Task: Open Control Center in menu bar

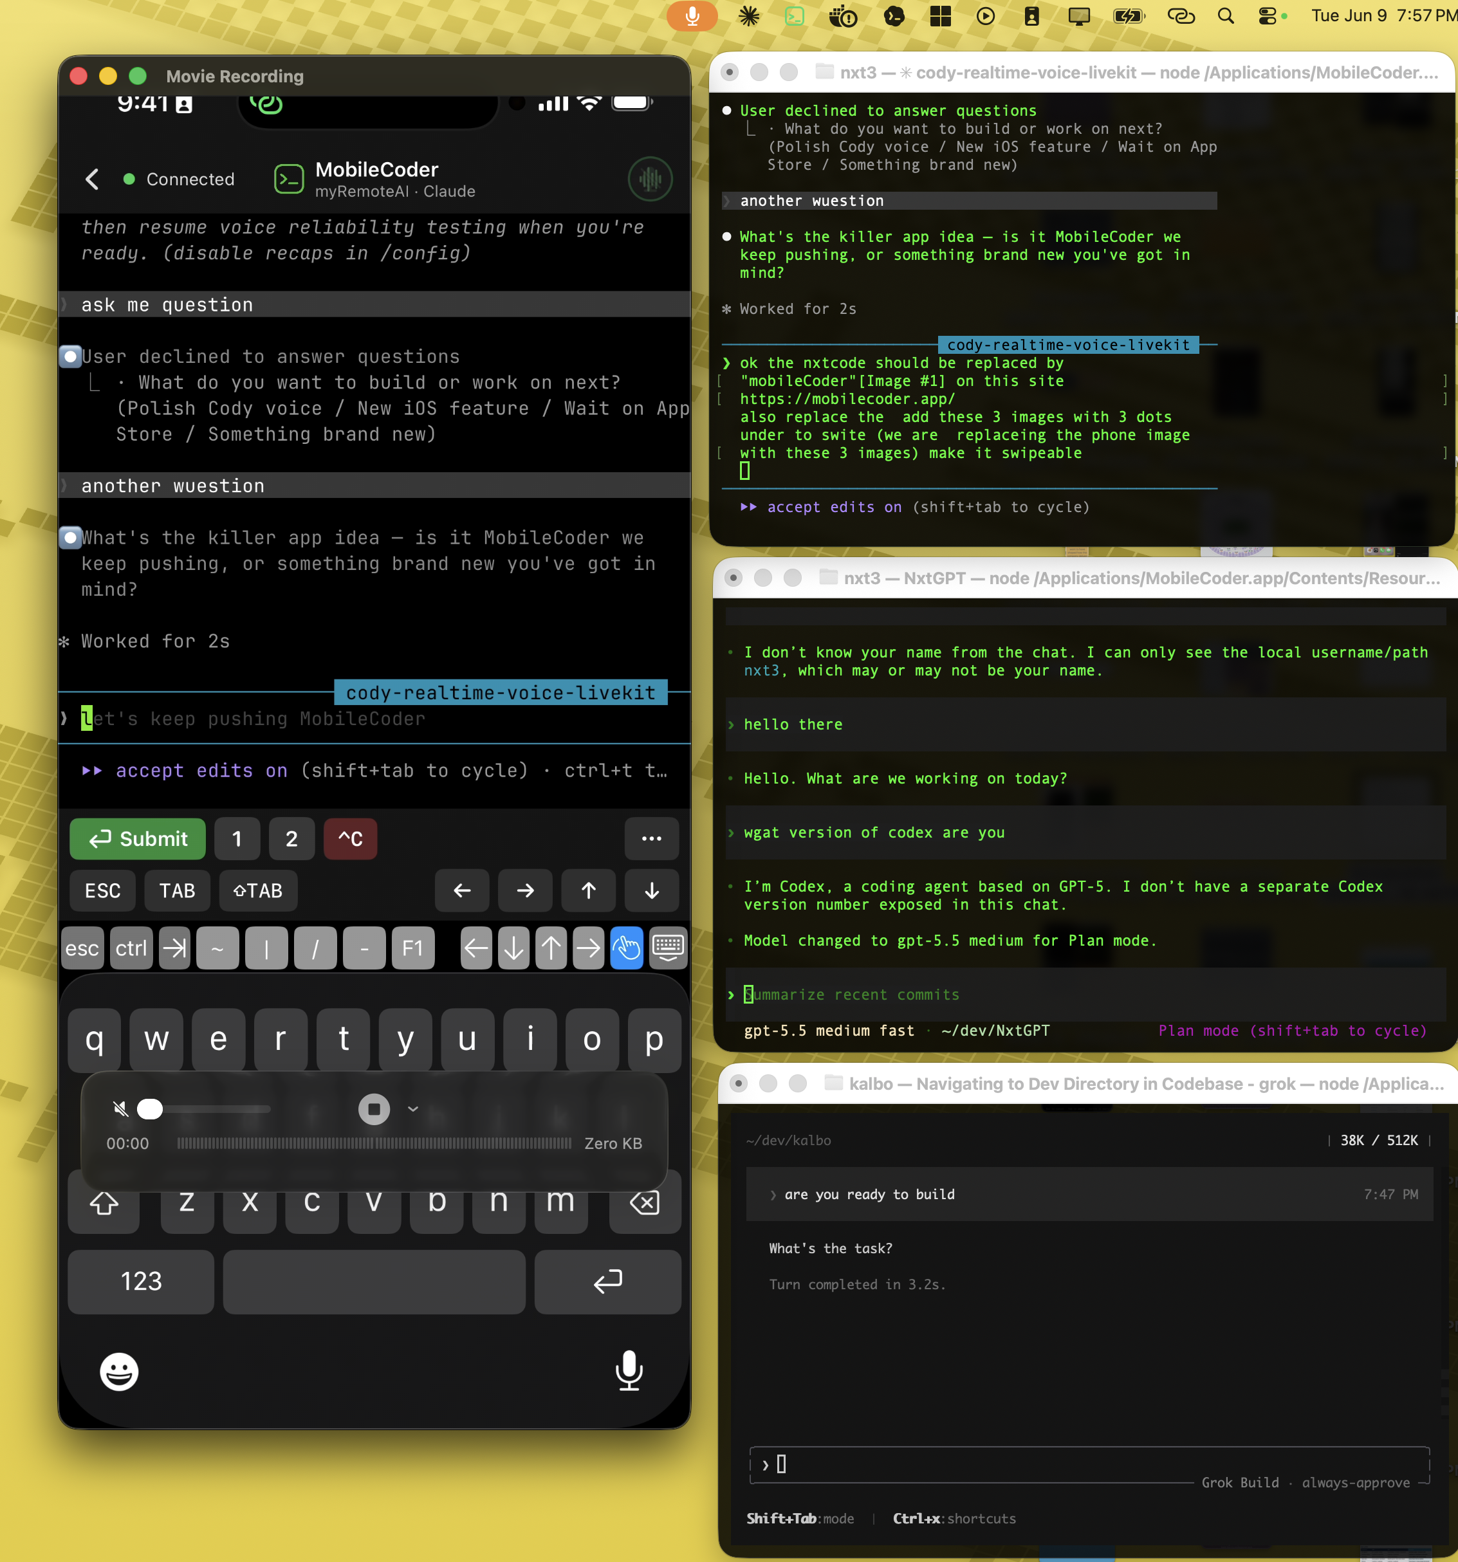Action: pos(1268,15)
